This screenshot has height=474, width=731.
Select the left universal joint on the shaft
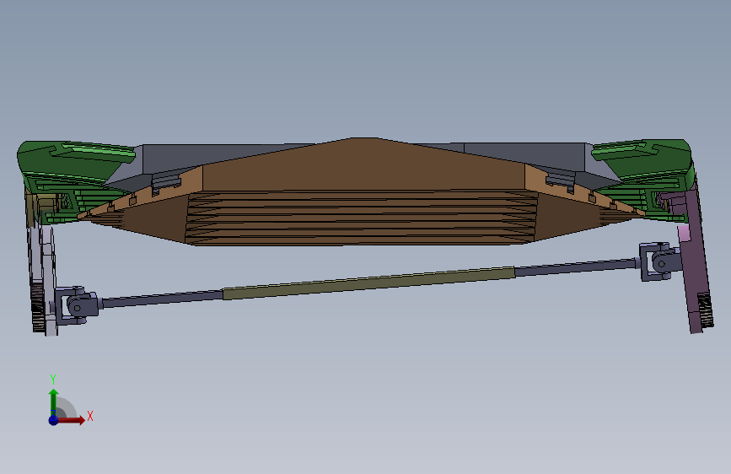click(76, 306)
